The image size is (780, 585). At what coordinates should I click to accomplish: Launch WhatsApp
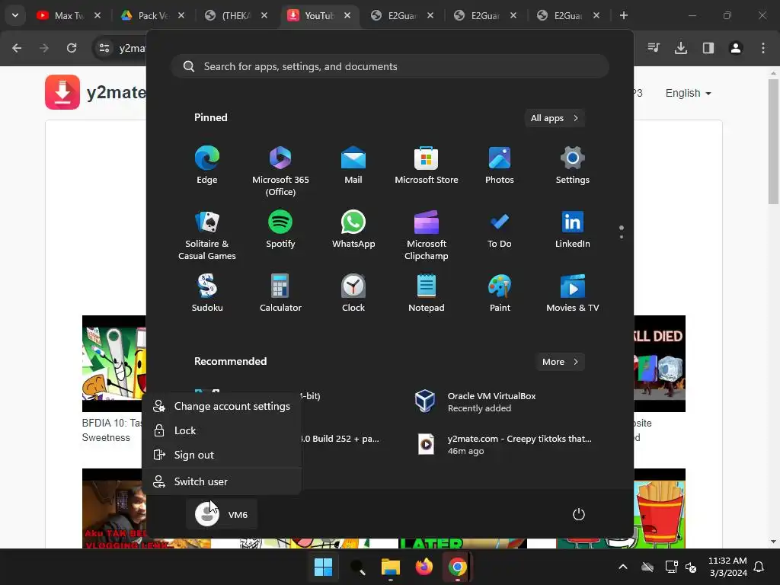(353, 230)
